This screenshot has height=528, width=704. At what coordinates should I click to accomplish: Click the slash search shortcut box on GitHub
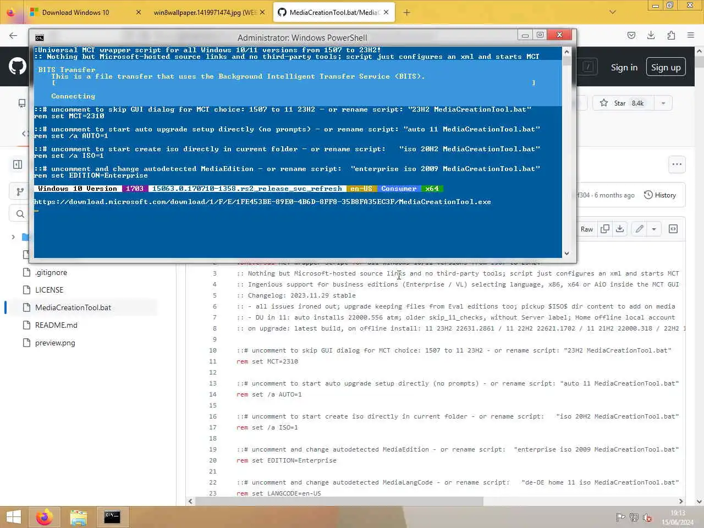click(588, 67)
